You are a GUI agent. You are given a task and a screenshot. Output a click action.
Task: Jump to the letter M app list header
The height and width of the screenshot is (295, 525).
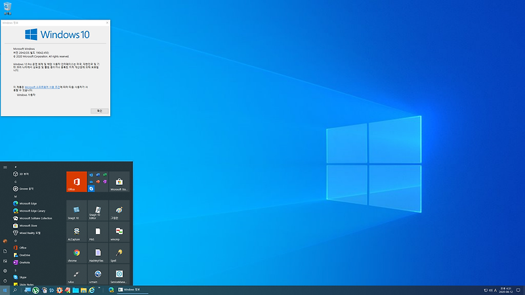[x=15, y=196]
